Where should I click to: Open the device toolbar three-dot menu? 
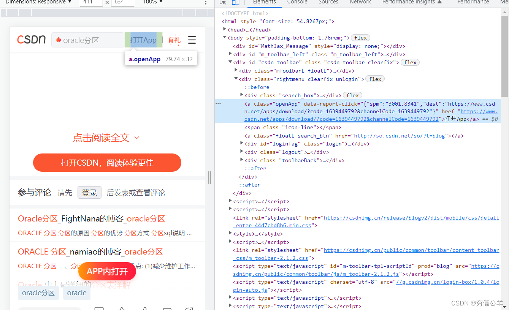tap(206, 2)
